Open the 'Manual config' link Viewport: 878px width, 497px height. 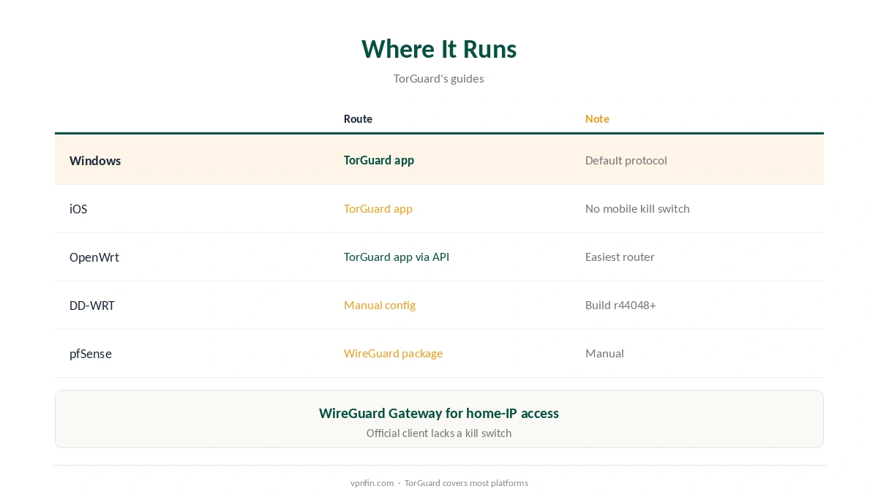[x=380, y=305]
